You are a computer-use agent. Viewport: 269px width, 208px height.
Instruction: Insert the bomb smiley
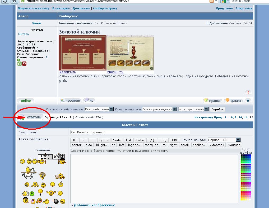coord(55,201)
